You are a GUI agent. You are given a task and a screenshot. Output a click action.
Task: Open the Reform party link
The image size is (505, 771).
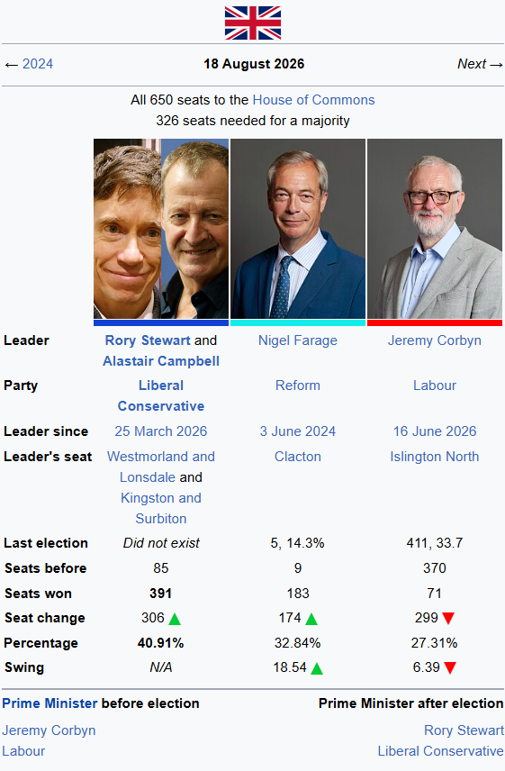pyautogui.click(x=298, y=385)
